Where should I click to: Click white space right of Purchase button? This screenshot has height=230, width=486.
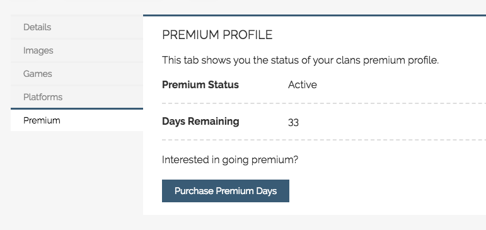coord(388,191)
